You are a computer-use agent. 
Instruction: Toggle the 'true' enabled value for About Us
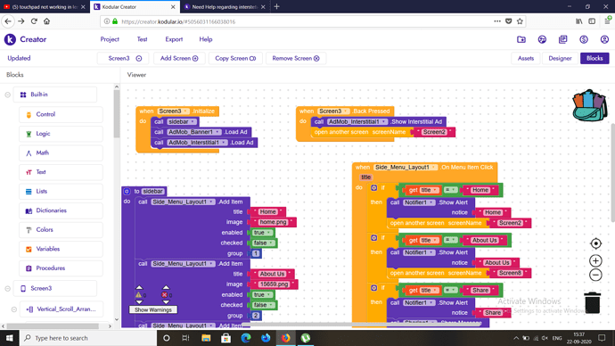[262, 294]
